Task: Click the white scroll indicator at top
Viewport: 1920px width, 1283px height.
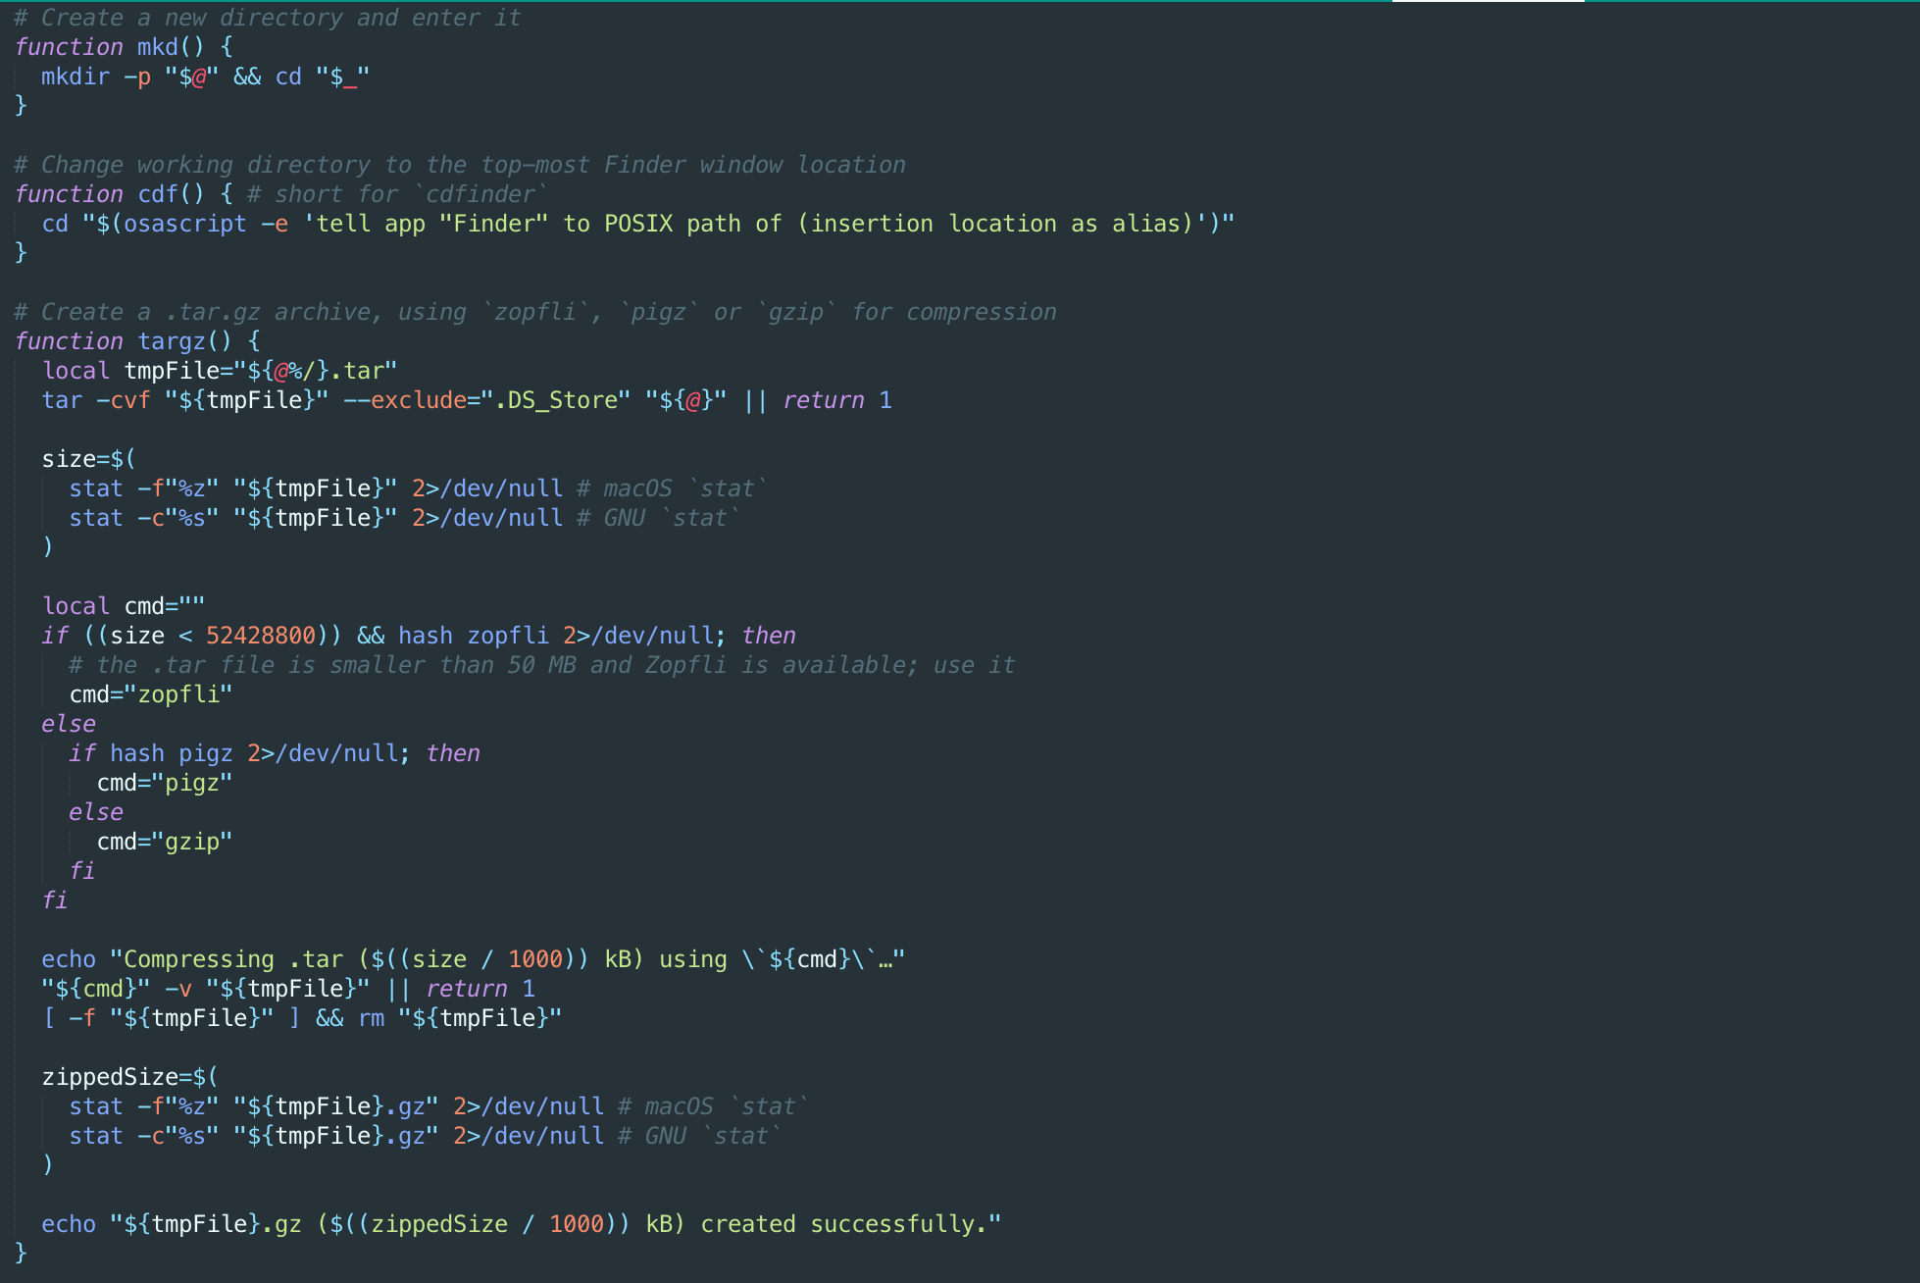Action: [x=1487, y=4]
